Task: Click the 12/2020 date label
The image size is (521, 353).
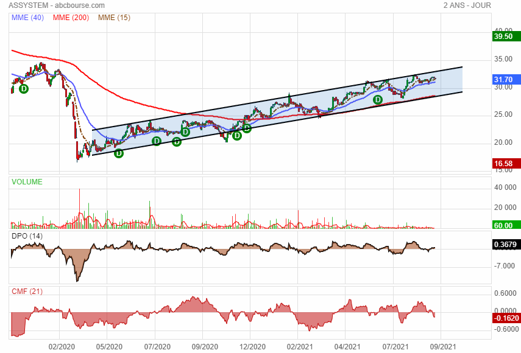Action: (252, 347)
